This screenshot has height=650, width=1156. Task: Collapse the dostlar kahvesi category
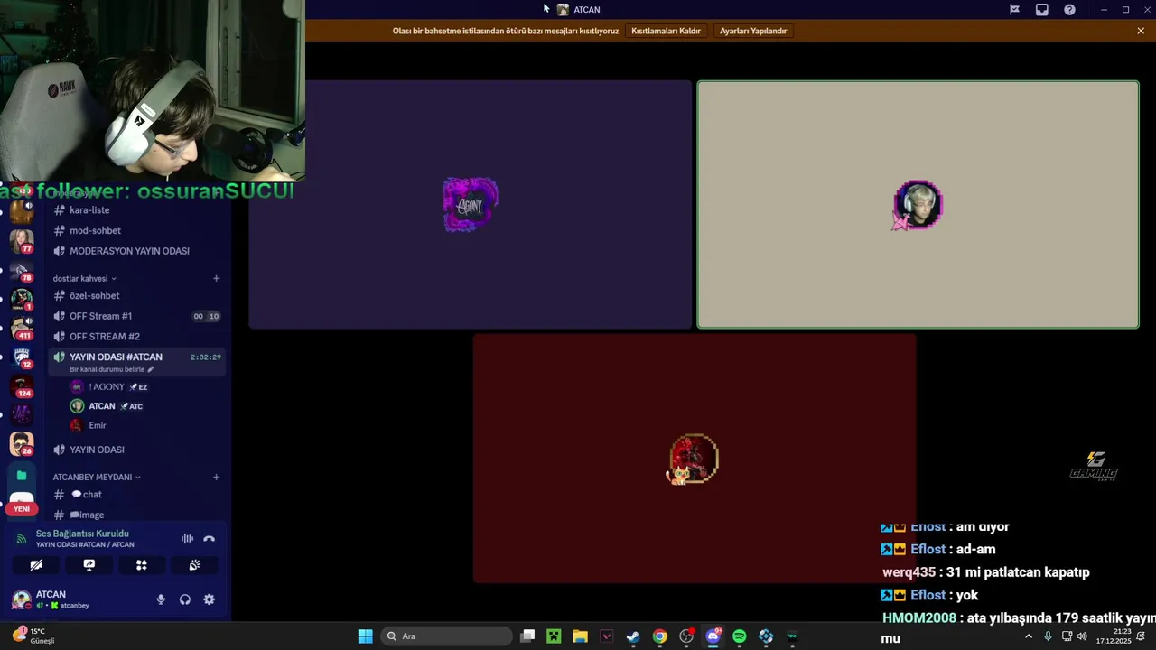84,278
